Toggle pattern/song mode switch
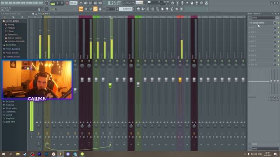Viewport: 280px width, 157px height. [x=52, y=3]
